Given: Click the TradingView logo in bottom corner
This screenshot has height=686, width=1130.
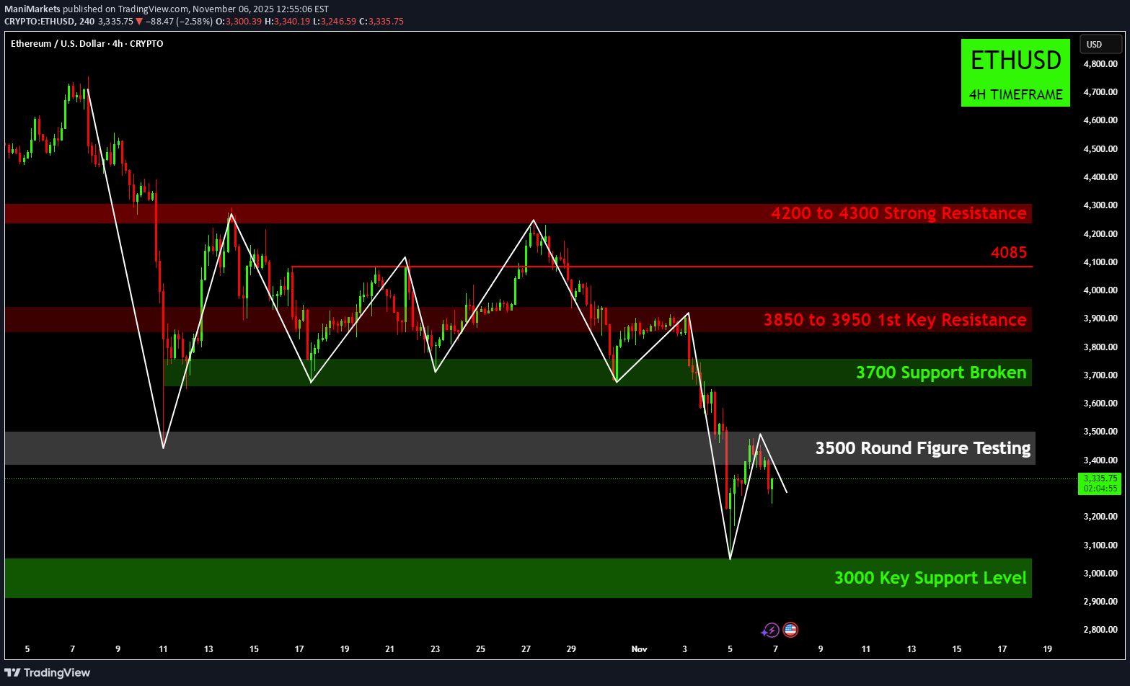Looking at the screenshot, I should click(48, 672).
